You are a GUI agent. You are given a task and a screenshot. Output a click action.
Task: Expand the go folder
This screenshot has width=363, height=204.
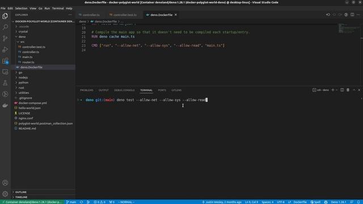(20, 73)
